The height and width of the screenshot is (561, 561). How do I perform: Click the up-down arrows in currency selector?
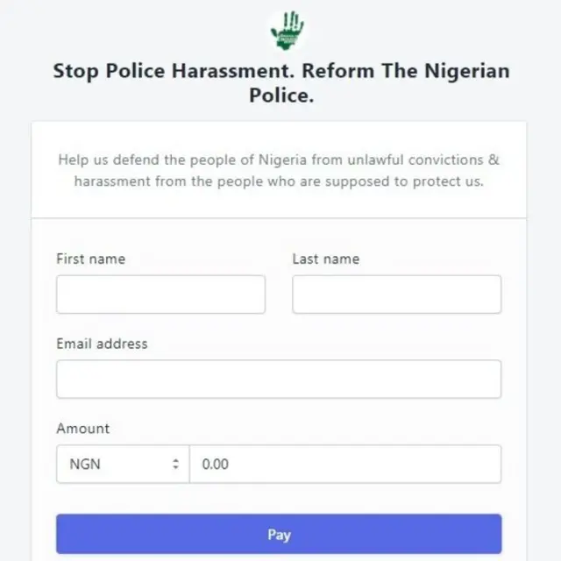click(x=175, y=464)
